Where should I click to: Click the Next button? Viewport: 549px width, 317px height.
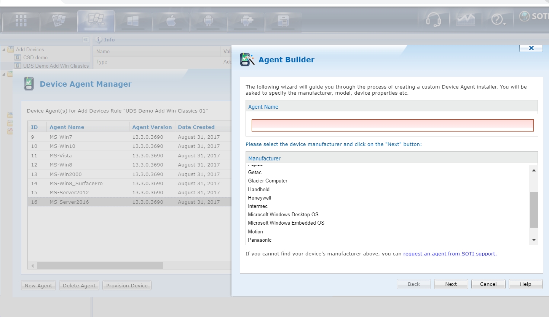451,284
